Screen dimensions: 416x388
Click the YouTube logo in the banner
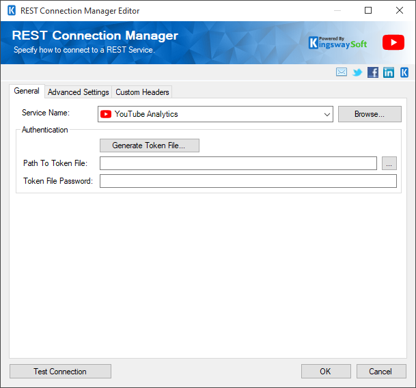(393, 42)
